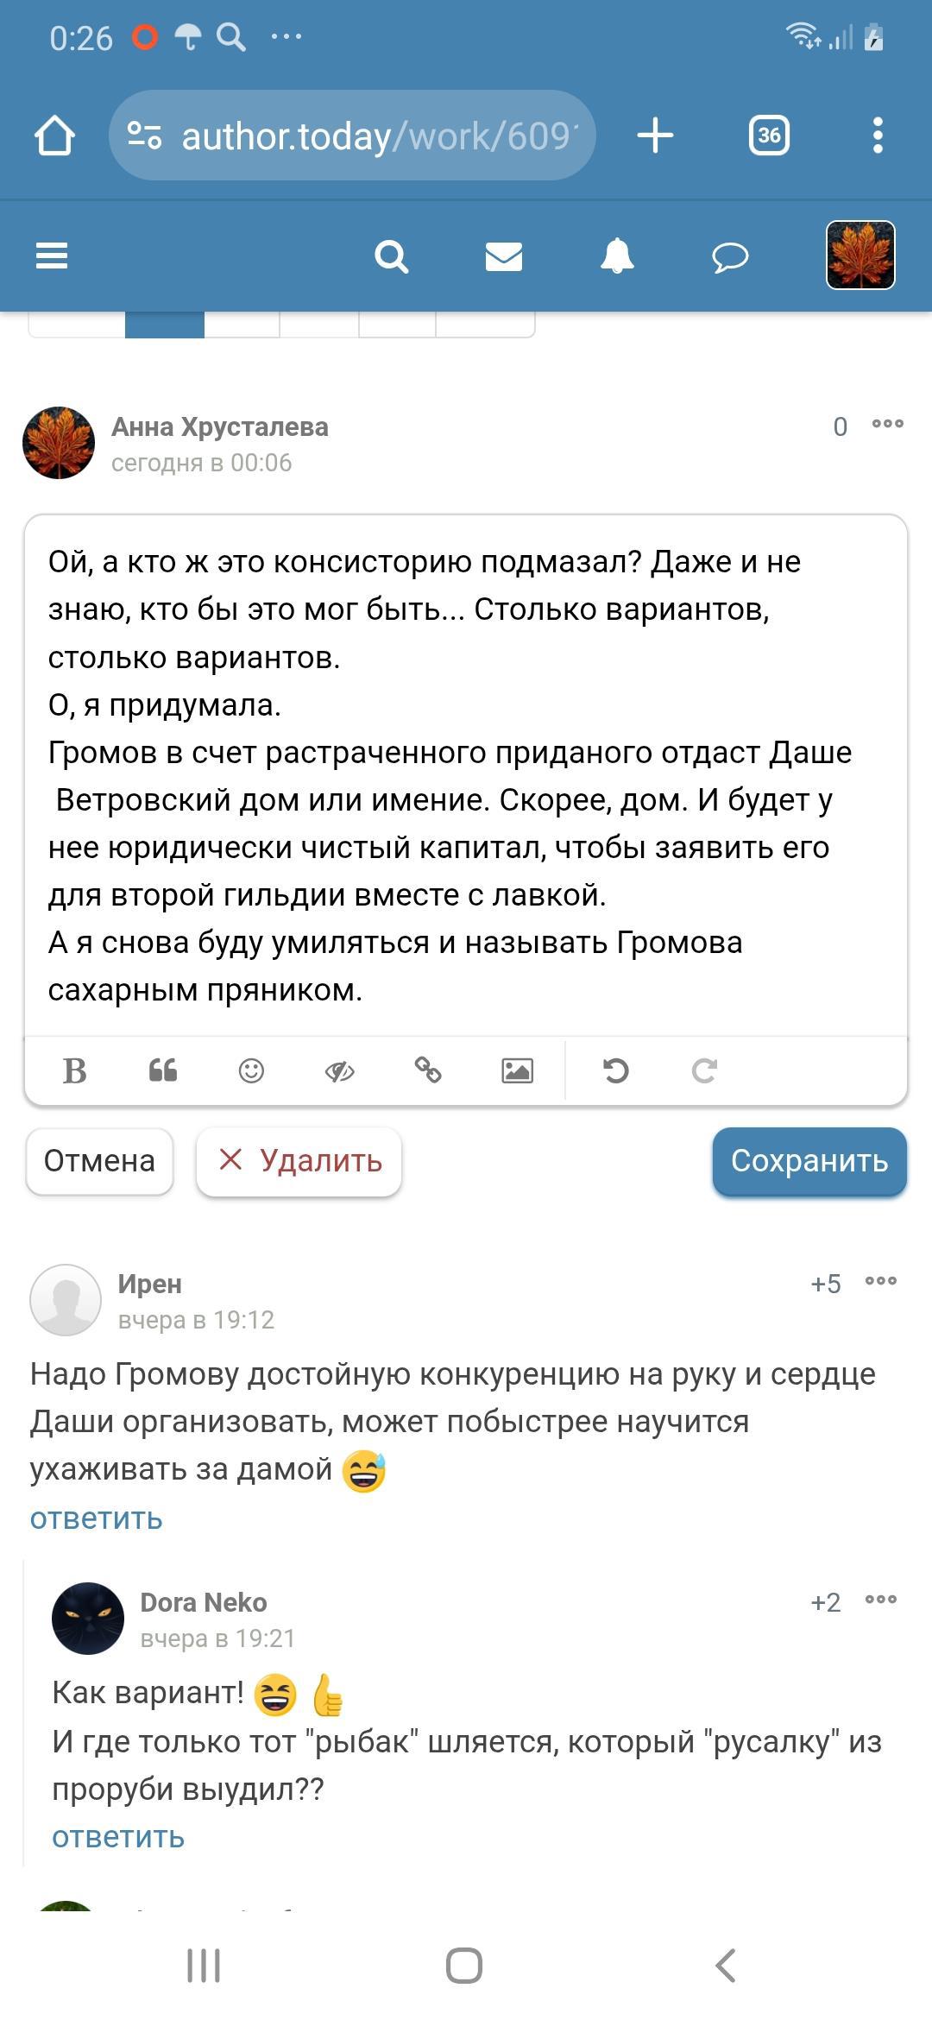Open site search magnifier icon
932x2020 pixels.
pyautogui.click(x=392, y=256)
